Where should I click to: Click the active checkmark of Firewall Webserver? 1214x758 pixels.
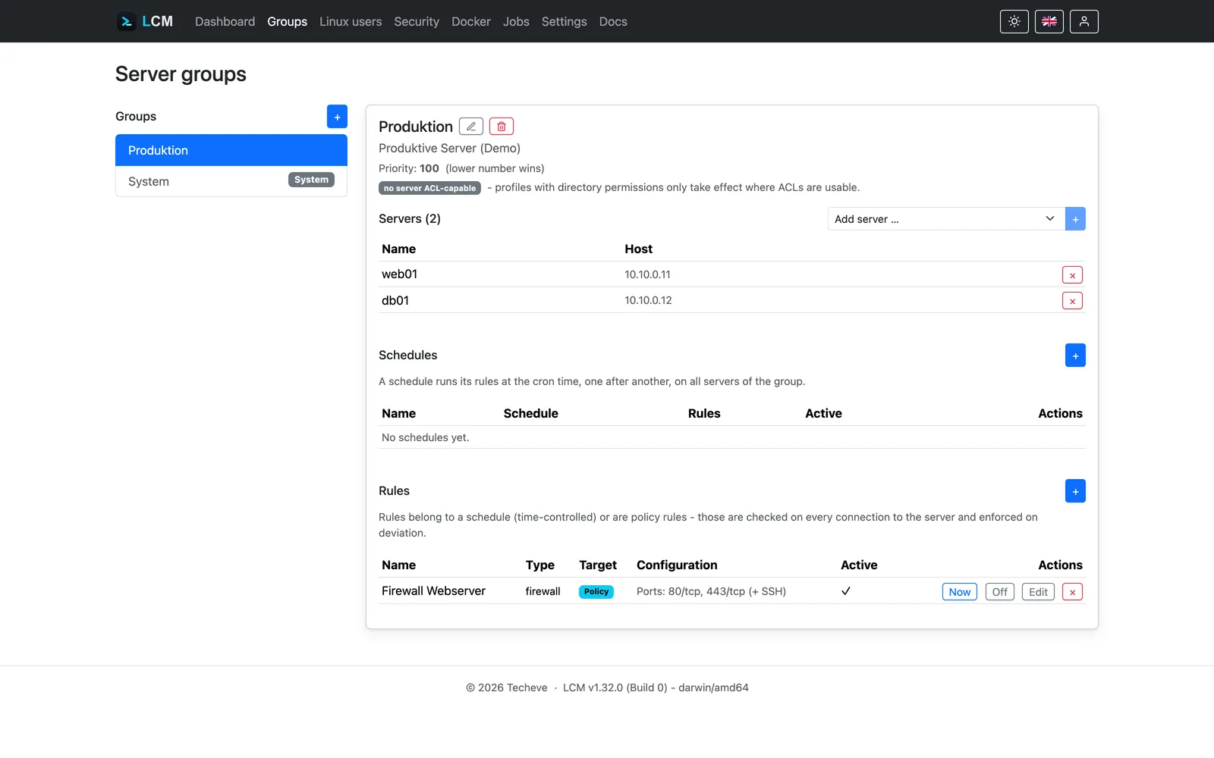click(x=846, y=591)
